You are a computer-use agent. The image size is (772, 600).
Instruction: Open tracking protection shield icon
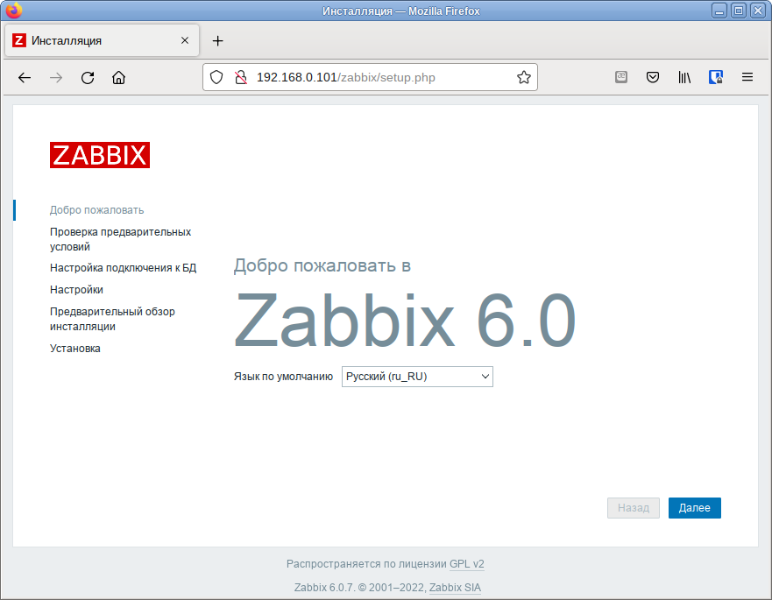(x=216, y=77)
